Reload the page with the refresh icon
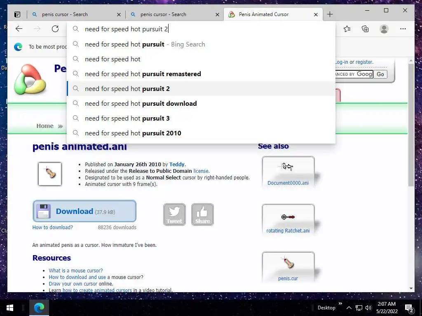 pyautogui.click(x=55, y=29)
